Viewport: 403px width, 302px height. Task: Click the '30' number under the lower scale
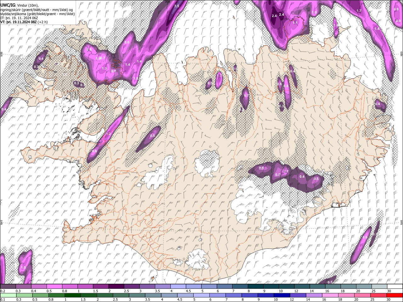click(x=389, y=299)
